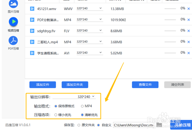This screenshot has width=192, height=133.
Task: Click progress bar of 451231.wmv
Action: [x=170, y=9]
